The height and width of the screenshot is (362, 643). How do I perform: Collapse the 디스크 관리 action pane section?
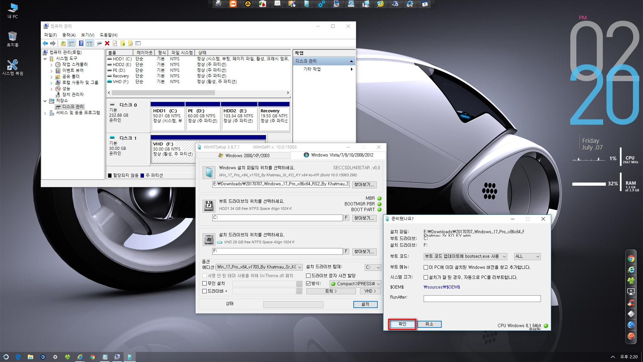point(351,61)
